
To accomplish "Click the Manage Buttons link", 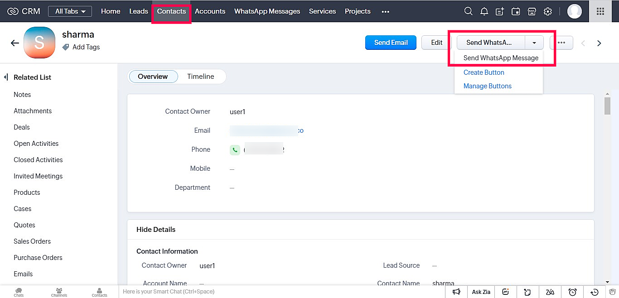I will pos(487,86).
